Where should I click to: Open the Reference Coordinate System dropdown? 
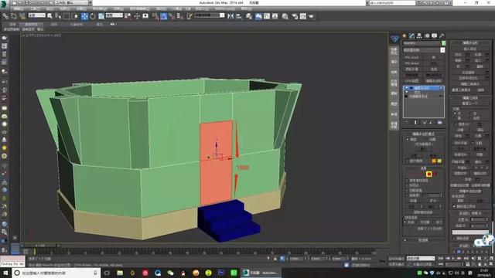click(x=114, y=15)
